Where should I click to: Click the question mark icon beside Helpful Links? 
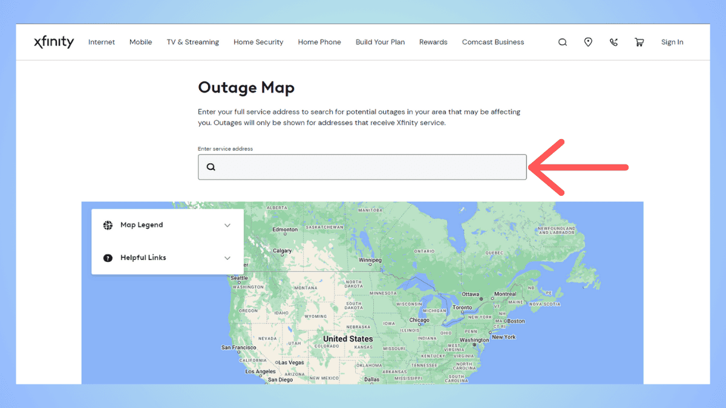(x=108, y=257)
